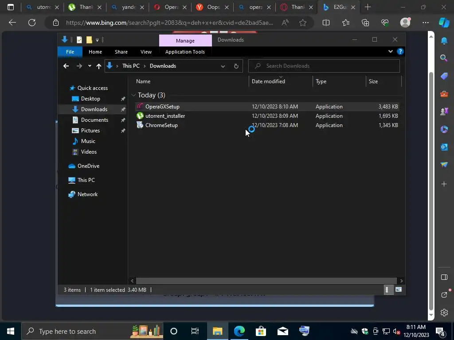
Task: Expand the Explorer ribbon chevron
Action: pyautogui.click(x=390, y=51)
